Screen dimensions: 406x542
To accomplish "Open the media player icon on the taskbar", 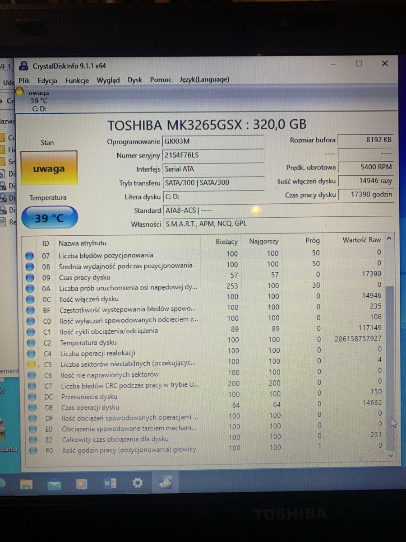I will pos(82,484).
